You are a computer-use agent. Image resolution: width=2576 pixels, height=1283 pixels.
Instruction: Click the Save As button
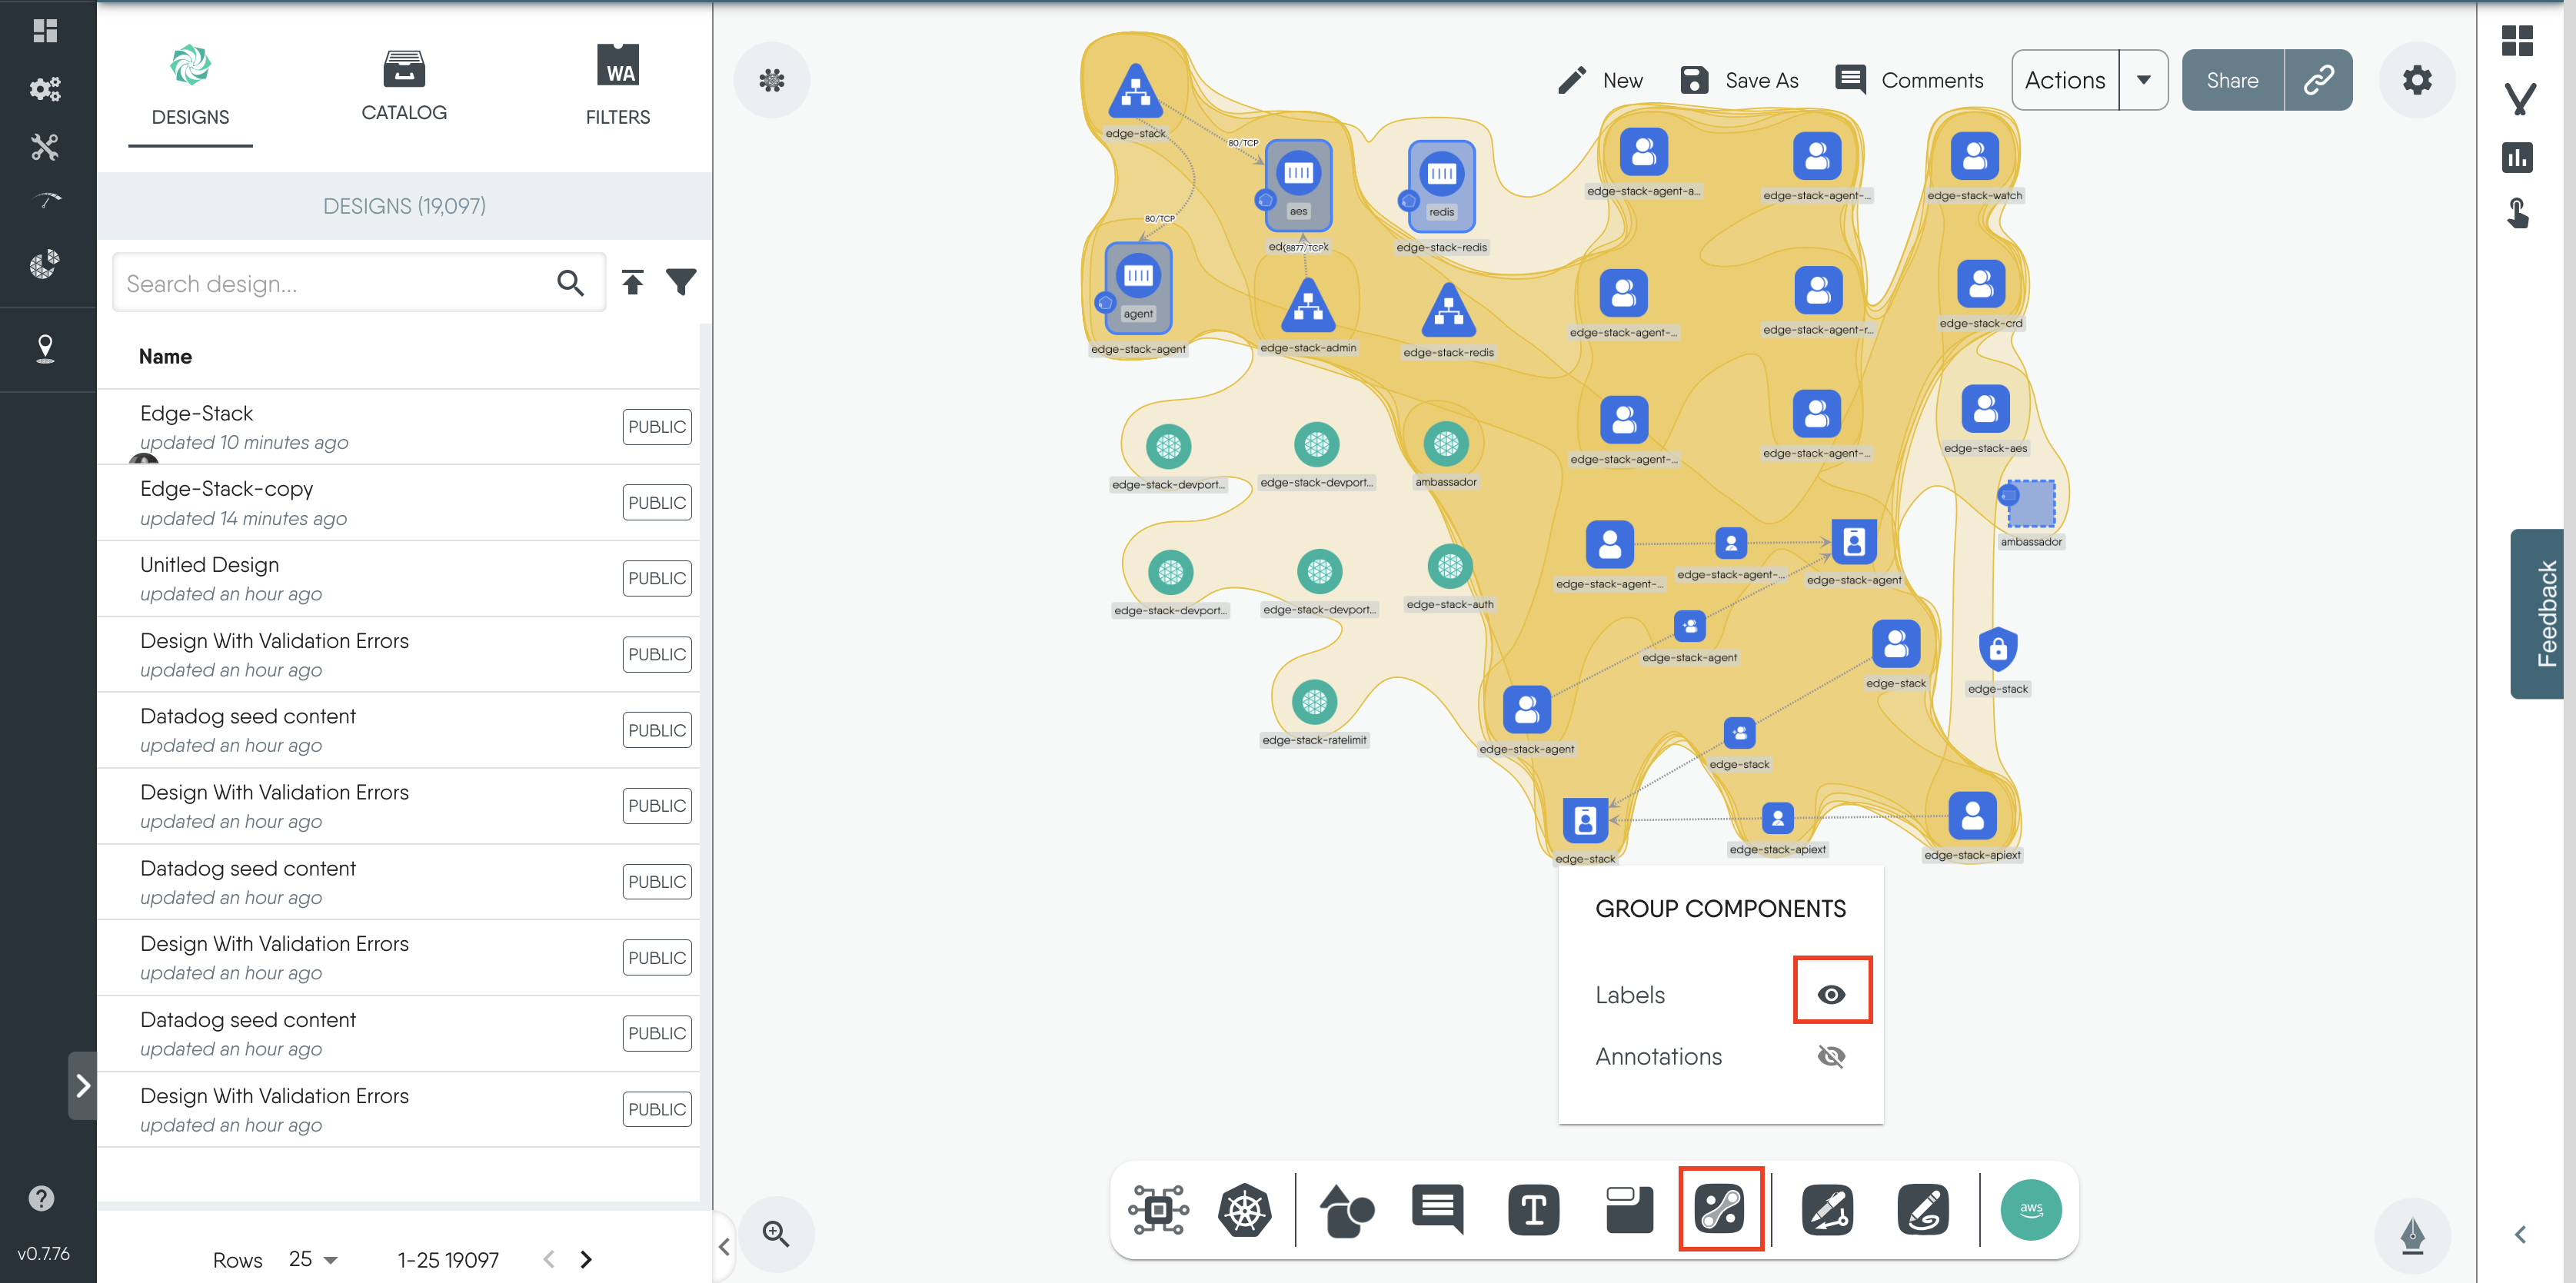pos(1739,80)
